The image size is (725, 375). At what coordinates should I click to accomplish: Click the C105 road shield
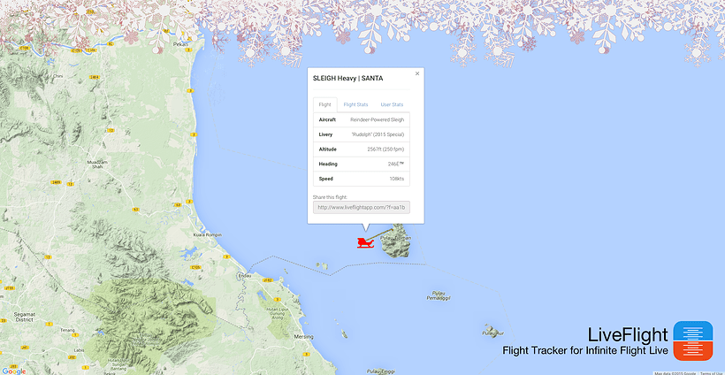196,267
